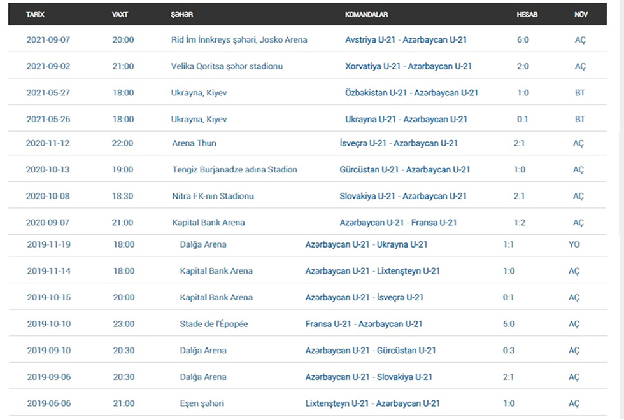Click the 6:0 score in first row
Screen dimensions: 624x420
[523, 39]
